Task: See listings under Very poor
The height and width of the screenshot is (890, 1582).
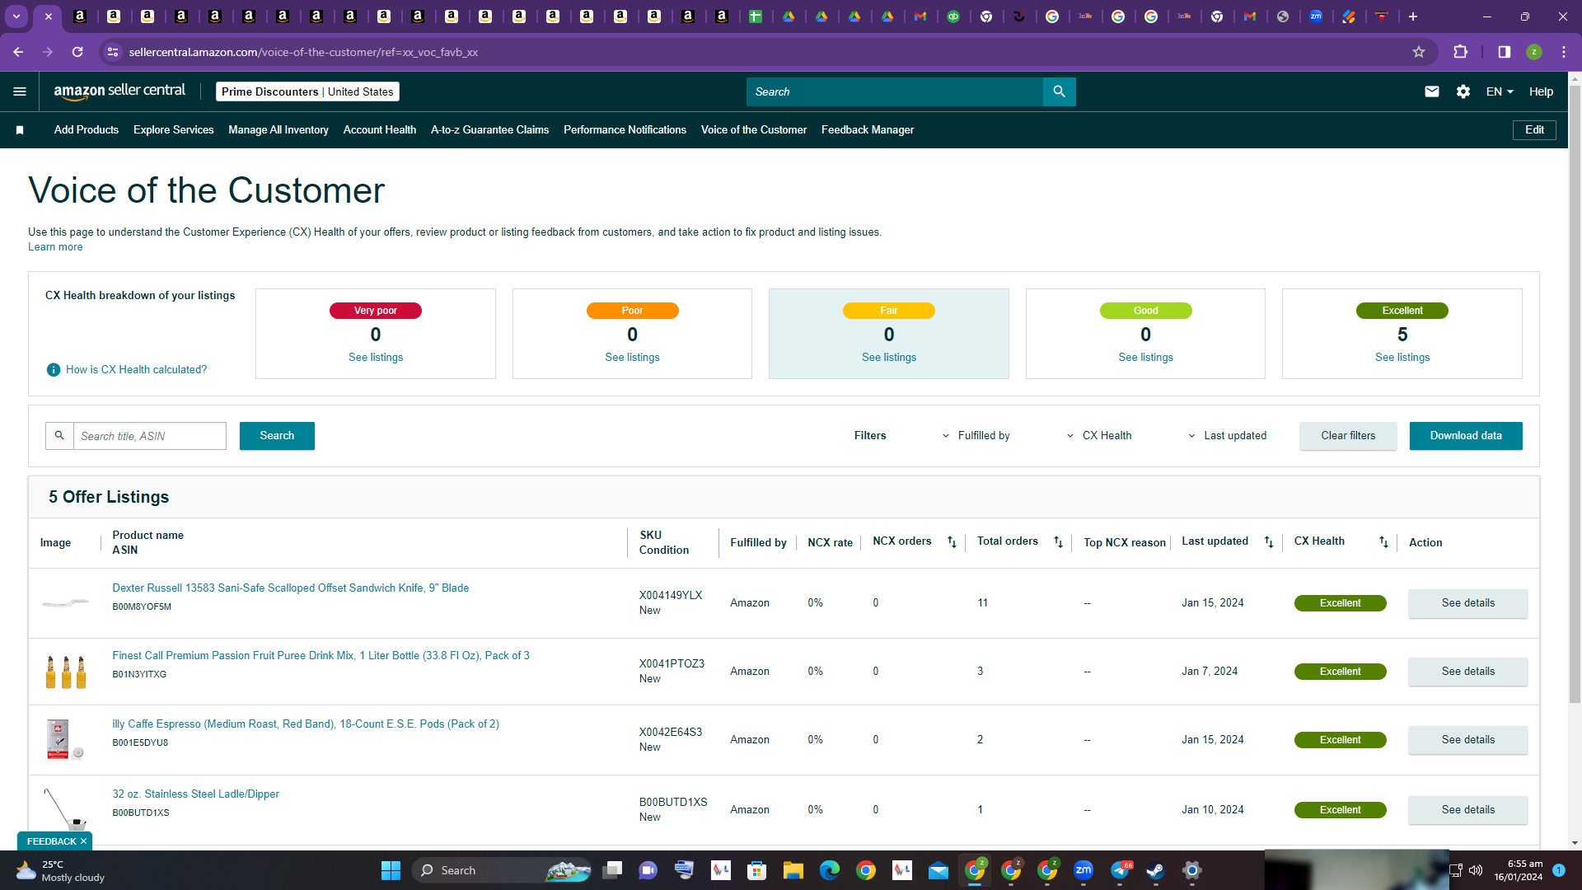Action: pos(376,358)
